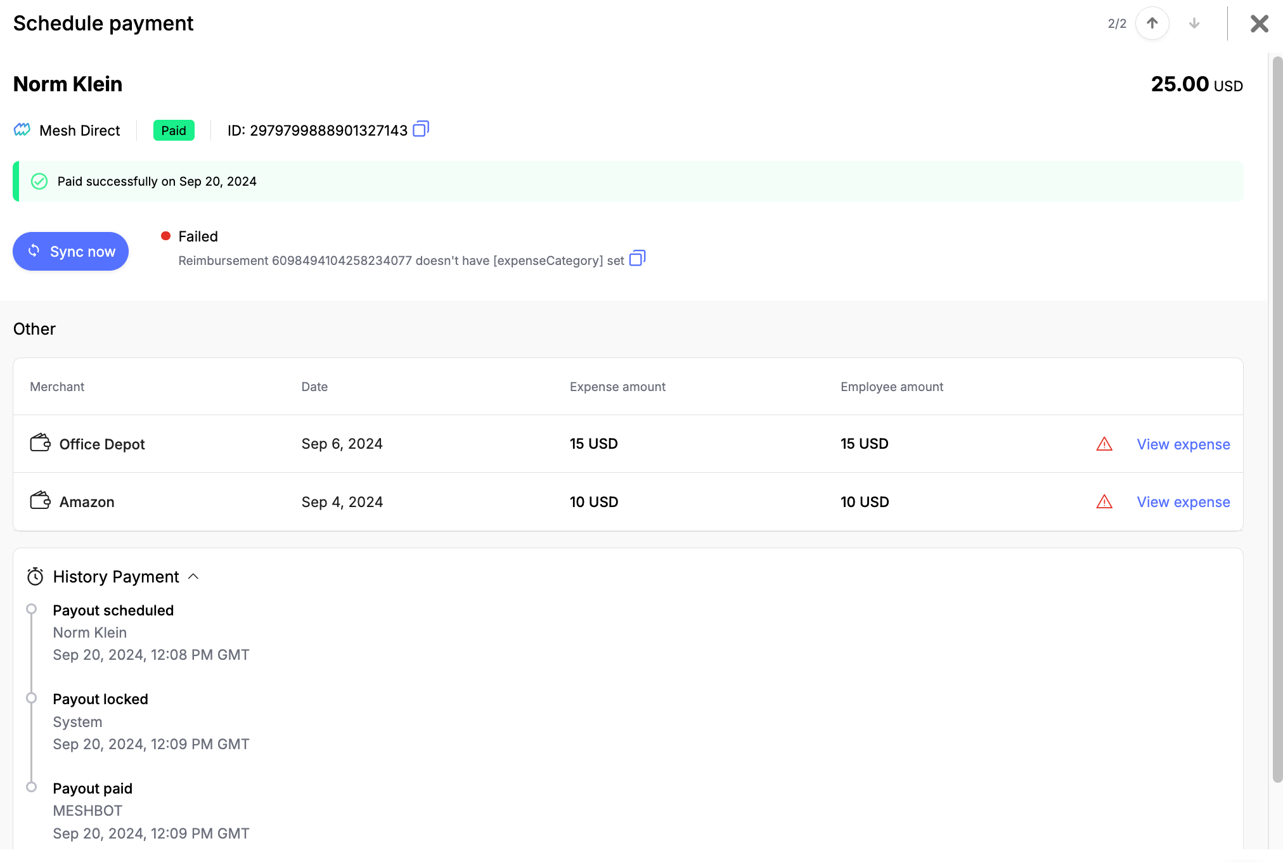Screen dimensions: 1283x862
Task: Click the down arrow for next payment
Action: [1194, 23]
